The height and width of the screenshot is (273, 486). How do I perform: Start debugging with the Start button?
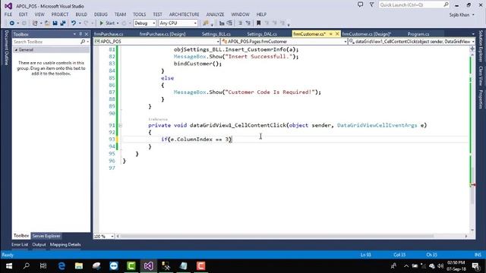107,24
